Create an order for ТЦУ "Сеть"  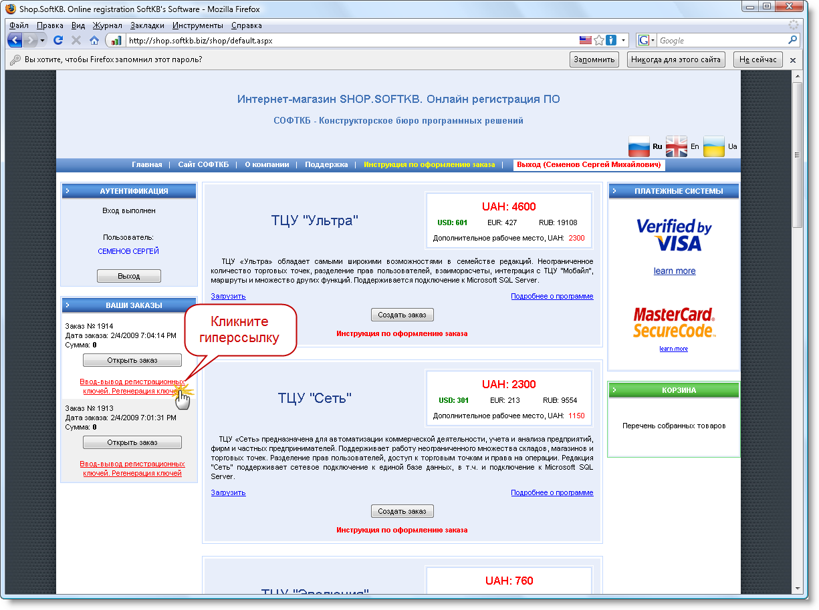402,511
